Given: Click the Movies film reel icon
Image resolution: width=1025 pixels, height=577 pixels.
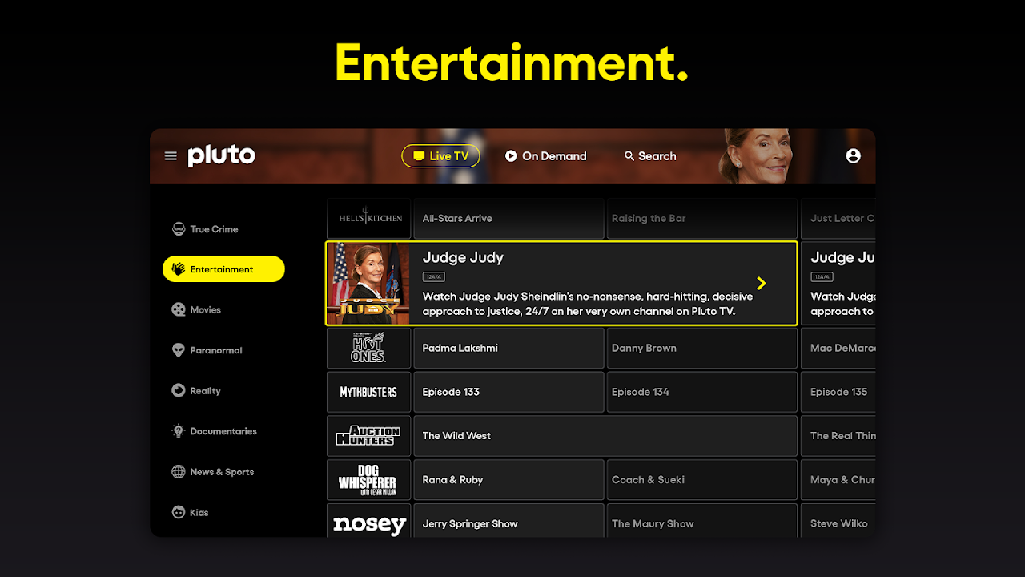Looking at the screenshot, I should [179, 309].
